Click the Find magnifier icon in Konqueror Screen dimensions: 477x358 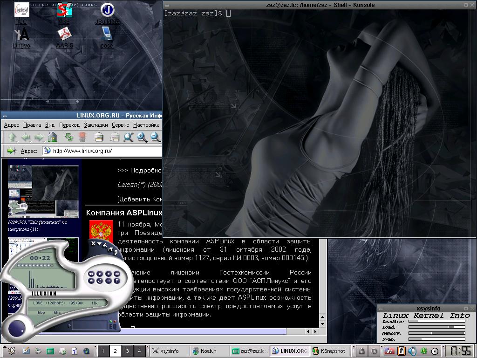129,138
